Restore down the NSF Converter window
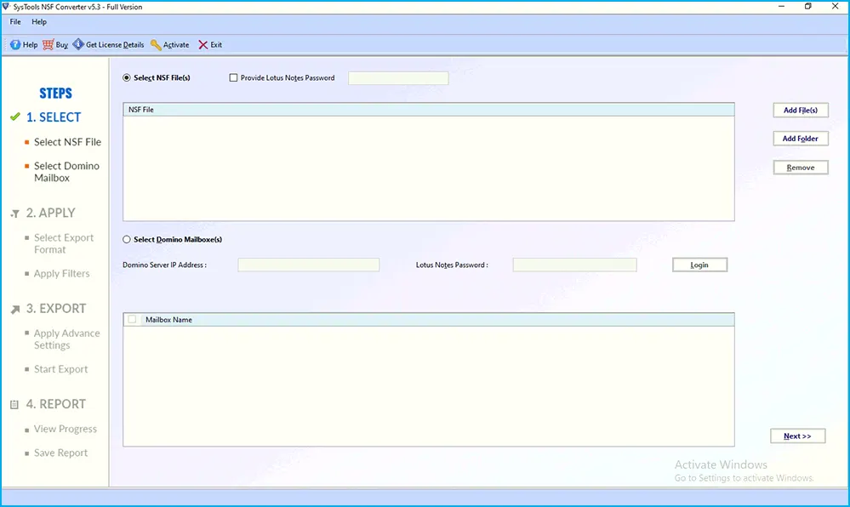Image resolution: width=850 pixels, height=507 pixels. [808, 7]
